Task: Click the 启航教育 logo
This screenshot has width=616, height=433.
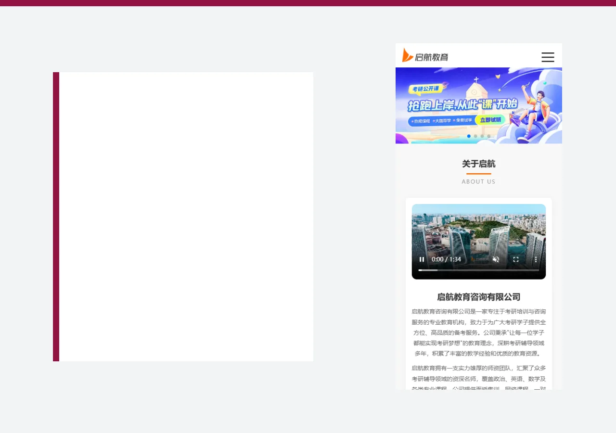Action: click(425, 55)
